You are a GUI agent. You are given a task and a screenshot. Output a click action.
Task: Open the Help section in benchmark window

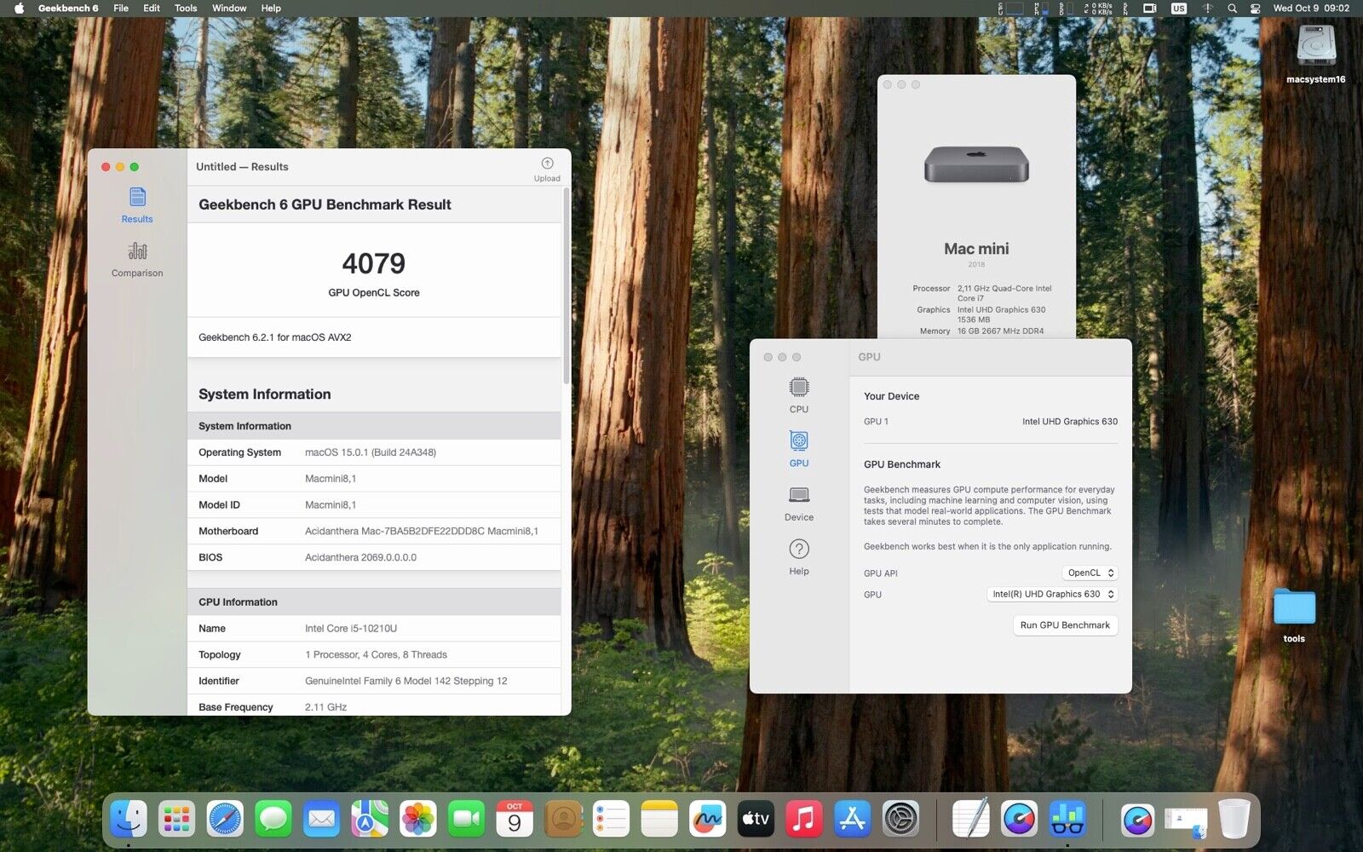pos(799,557)
